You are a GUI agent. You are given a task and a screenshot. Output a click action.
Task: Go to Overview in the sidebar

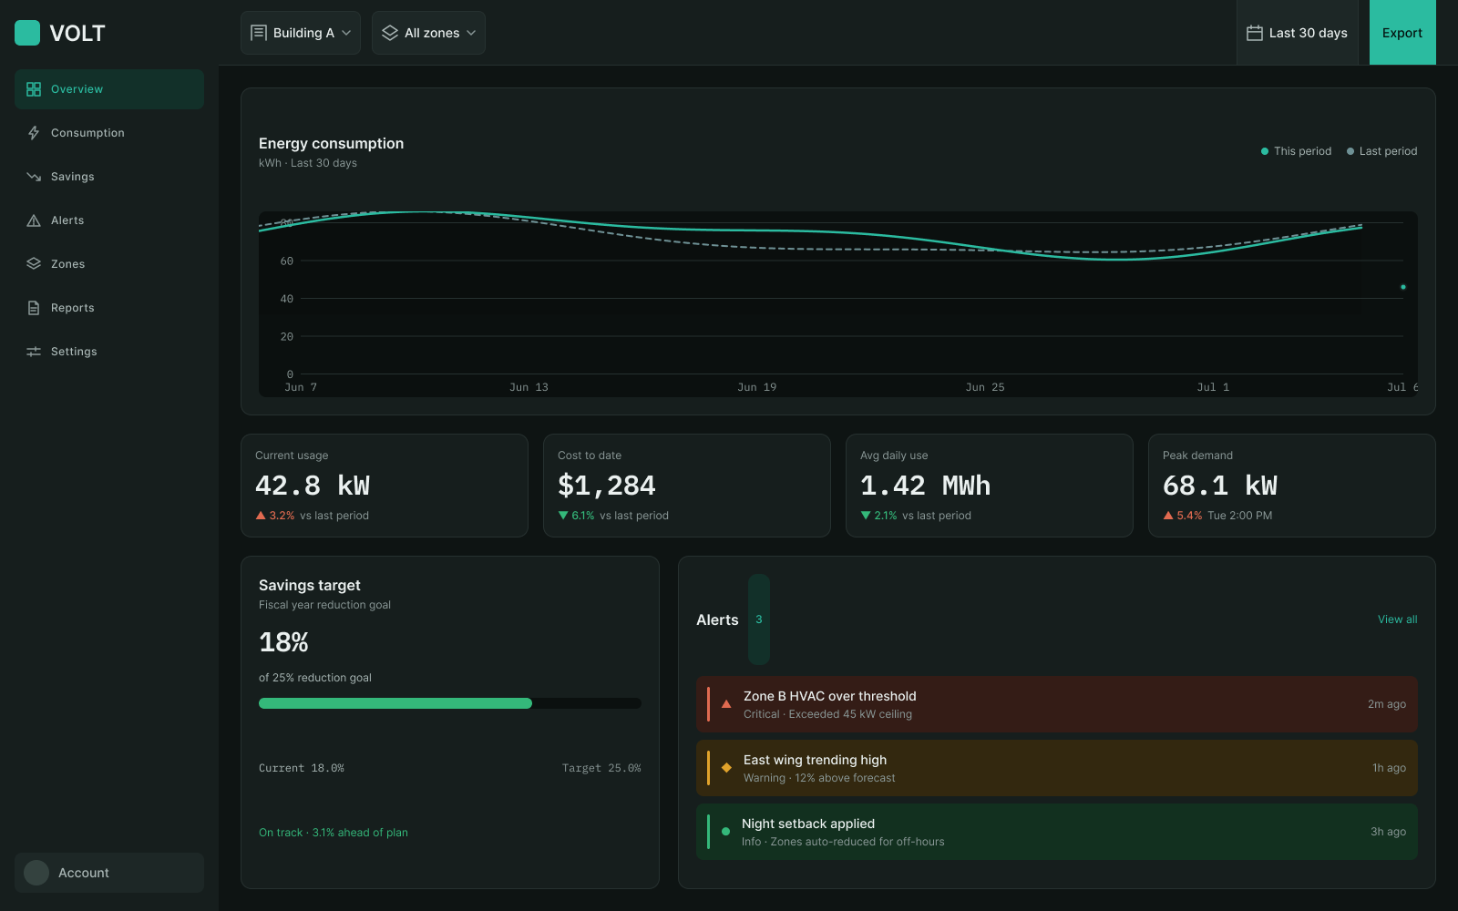tap(109, 89)
